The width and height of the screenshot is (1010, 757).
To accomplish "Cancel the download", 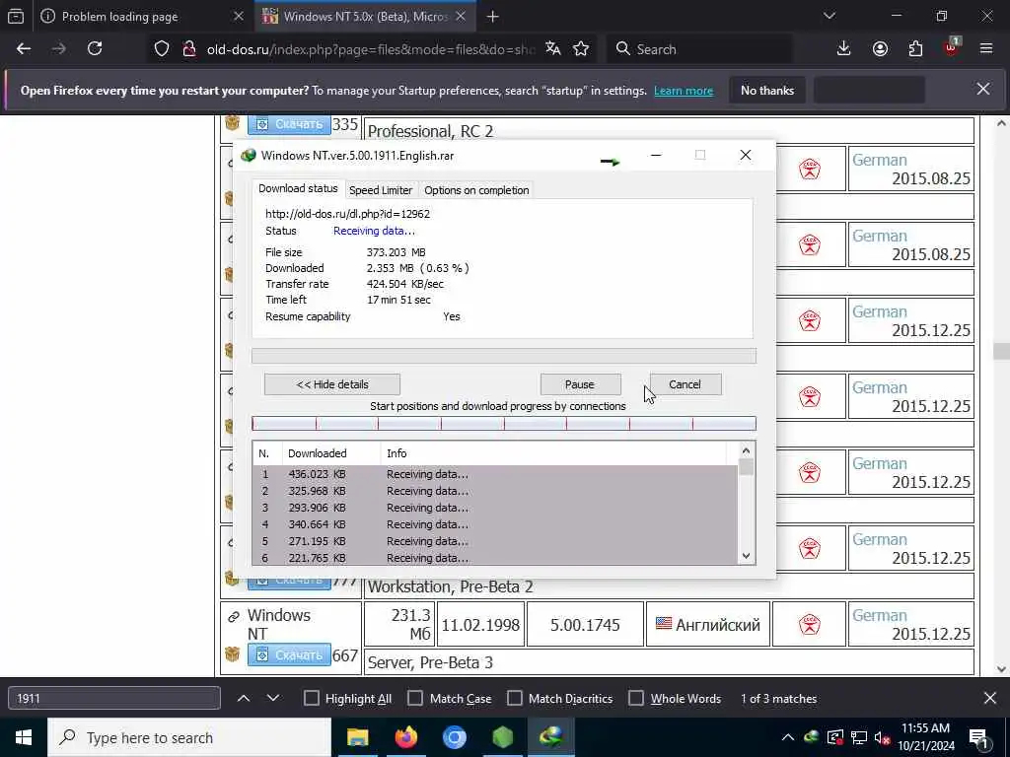I will pyautogui.click(x=685, y=384).
